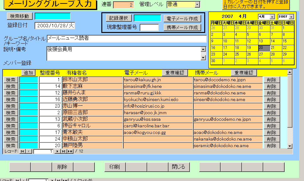Screen dimensions: 304x181
Task: Go to previous record in member subform
Action: pos(29,151)
